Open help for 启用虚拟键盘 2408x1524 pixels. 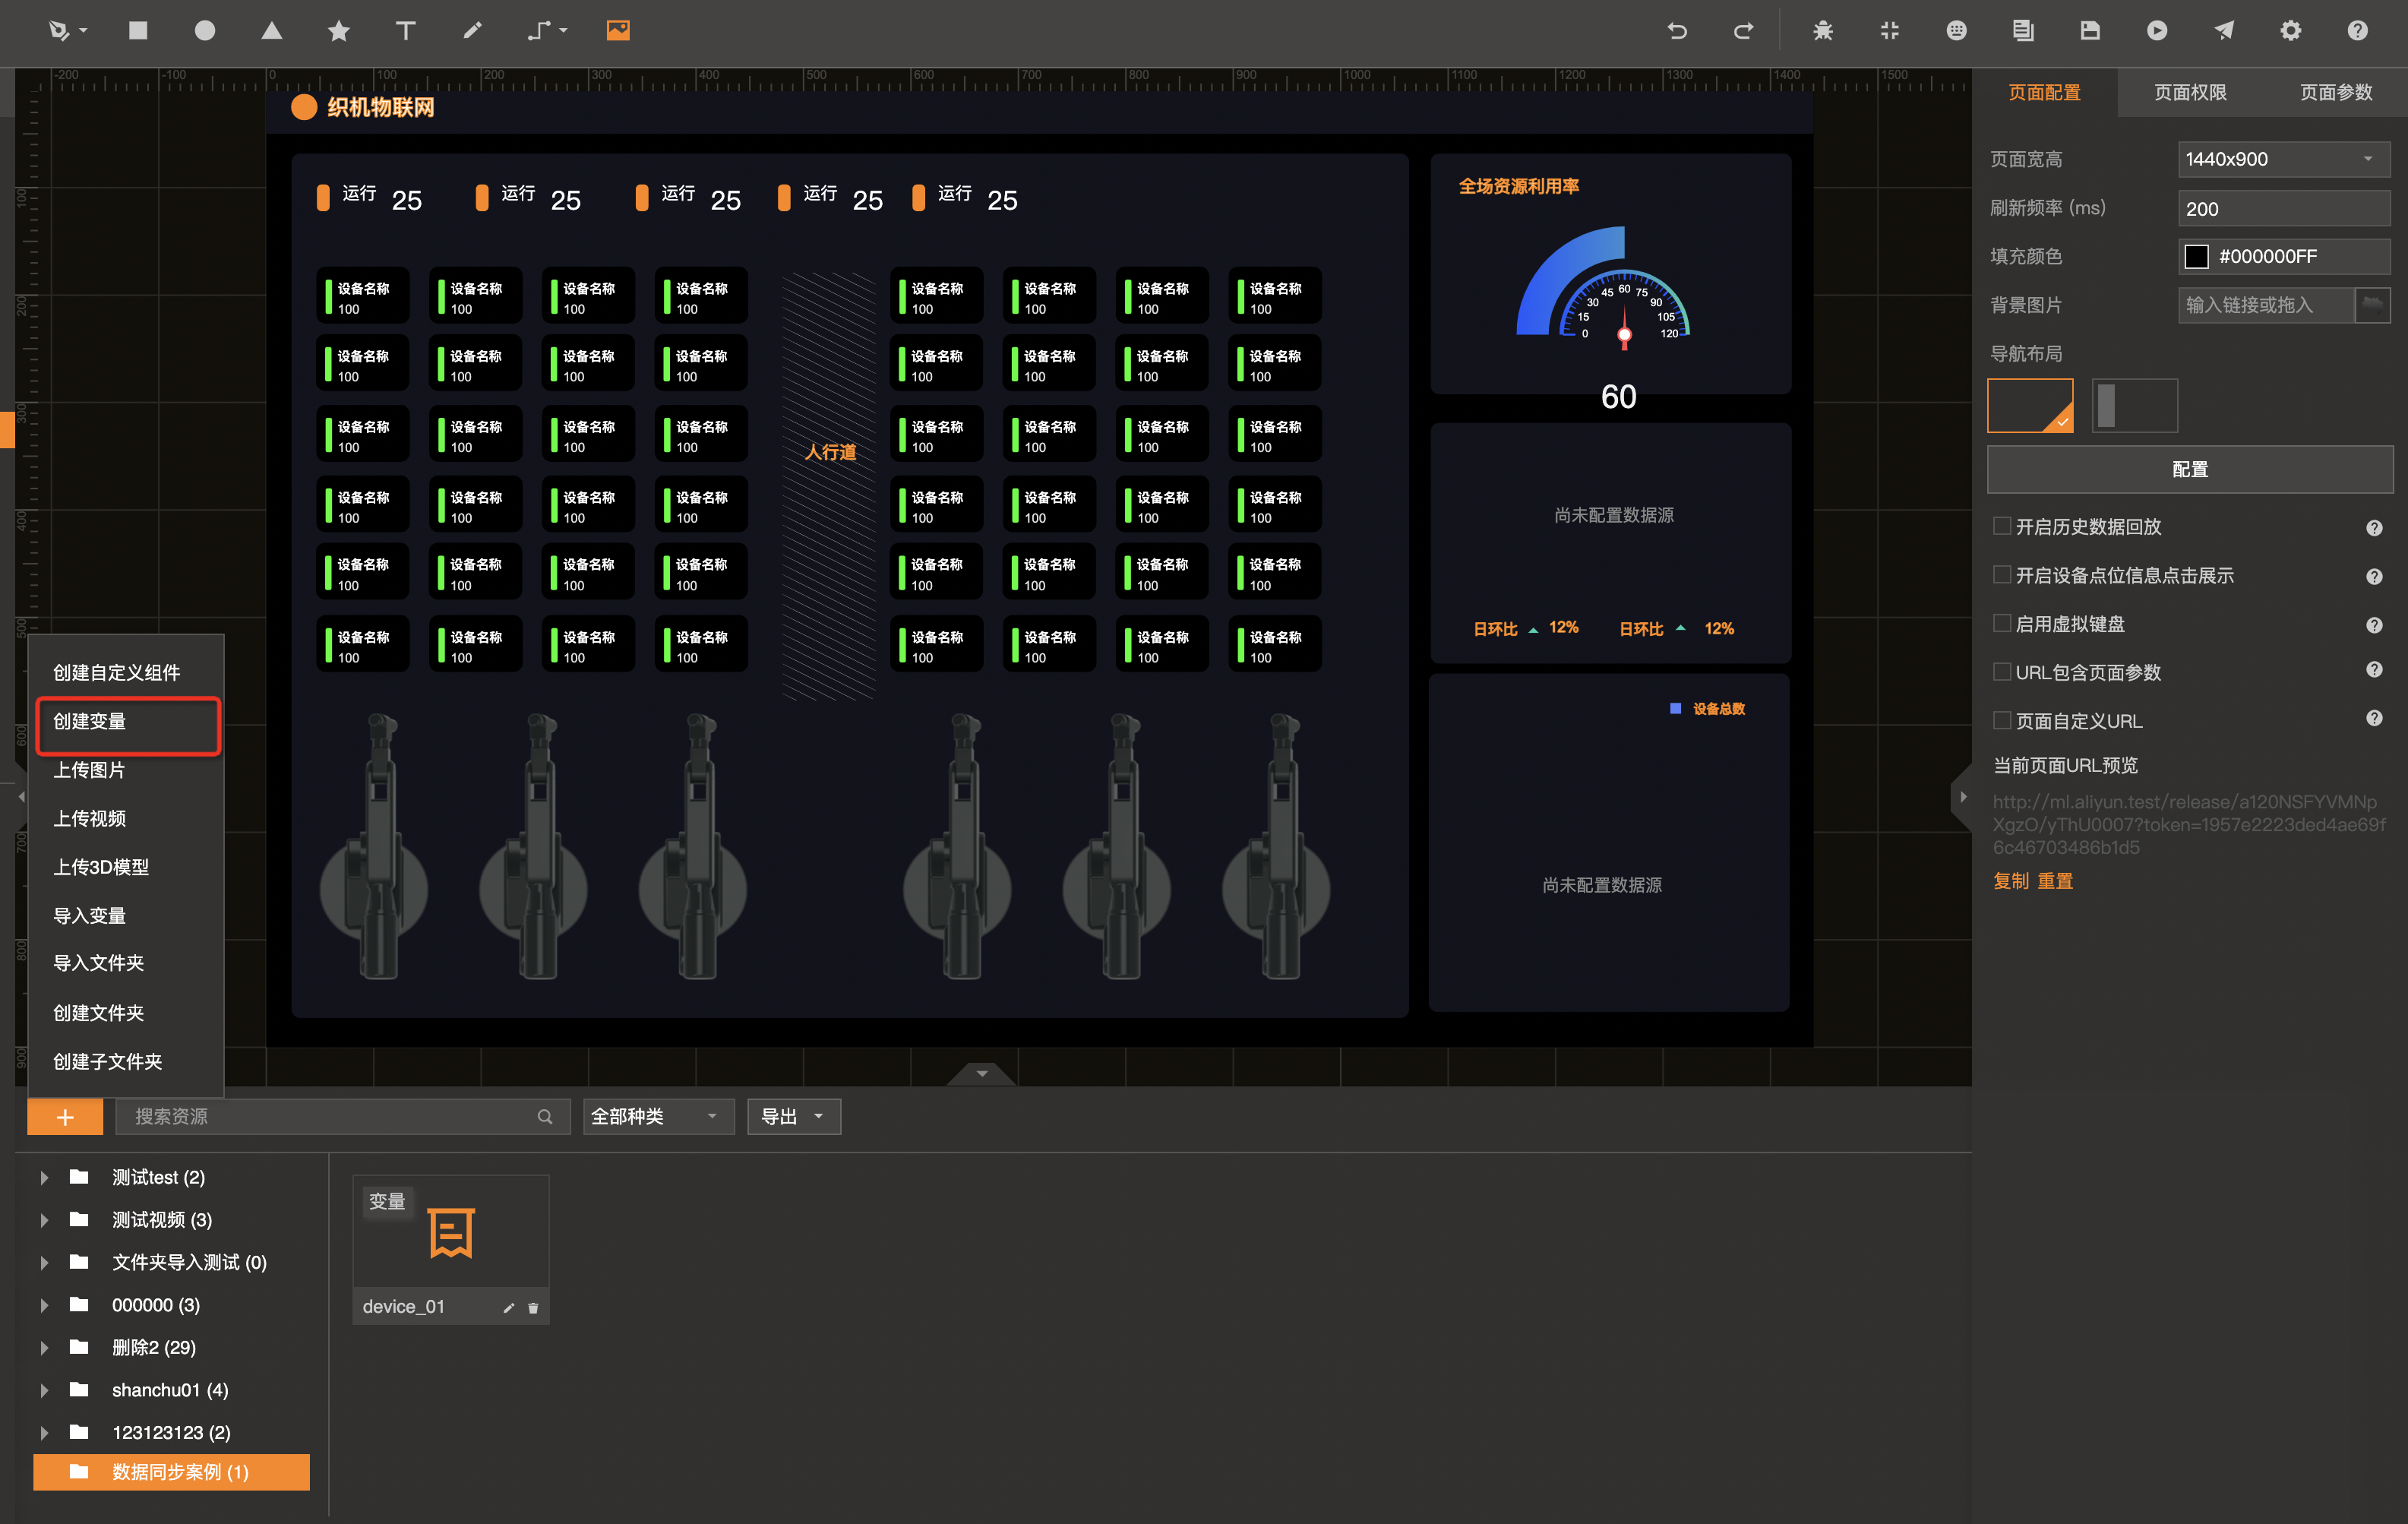coord(2374,625)
